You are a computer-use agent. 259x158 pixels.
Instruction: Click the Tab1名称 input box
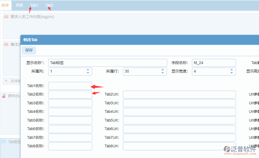[70, 86]
